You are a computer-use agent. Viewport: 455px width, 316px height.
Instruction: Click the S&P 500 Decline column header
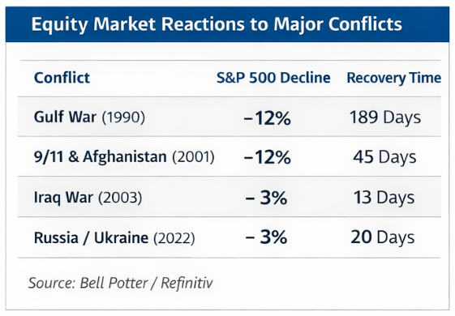(x=273, y=78)
